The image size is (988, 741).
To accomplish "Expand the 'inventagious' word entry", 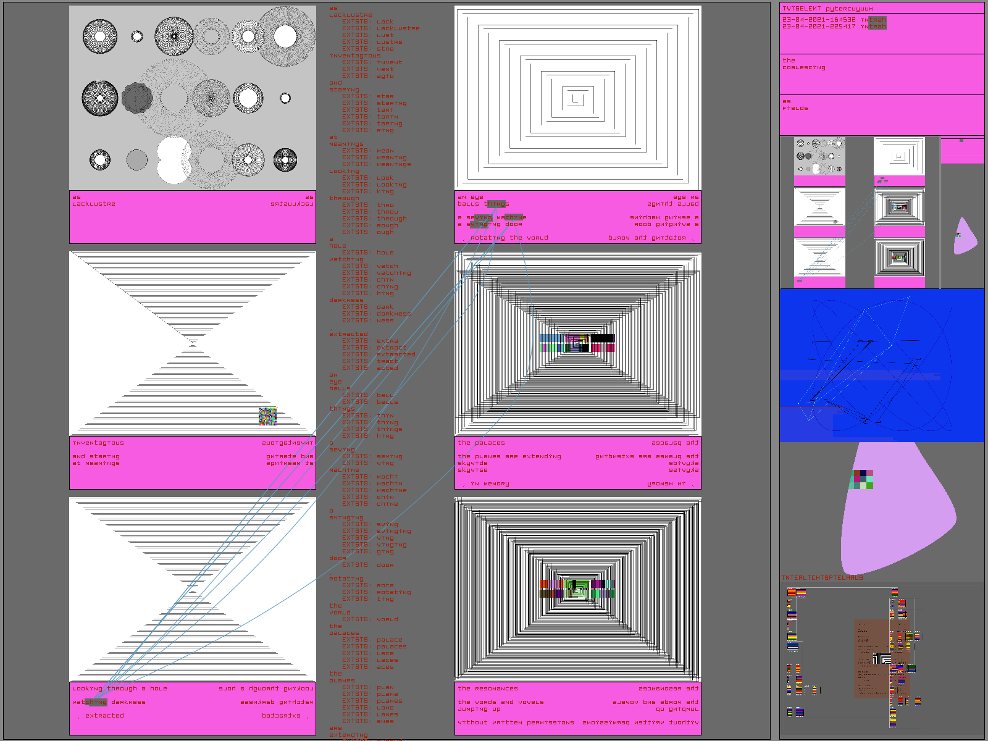I will coord(355,56).
